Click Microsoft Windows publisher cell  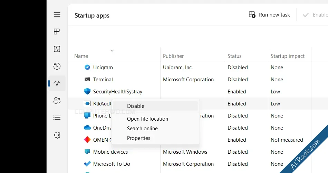click(185, 152)
